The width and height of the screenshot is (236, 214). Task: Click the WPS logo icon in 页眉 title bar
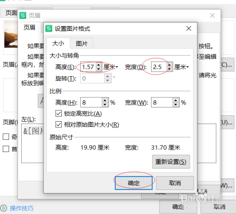tap(23, 16)
